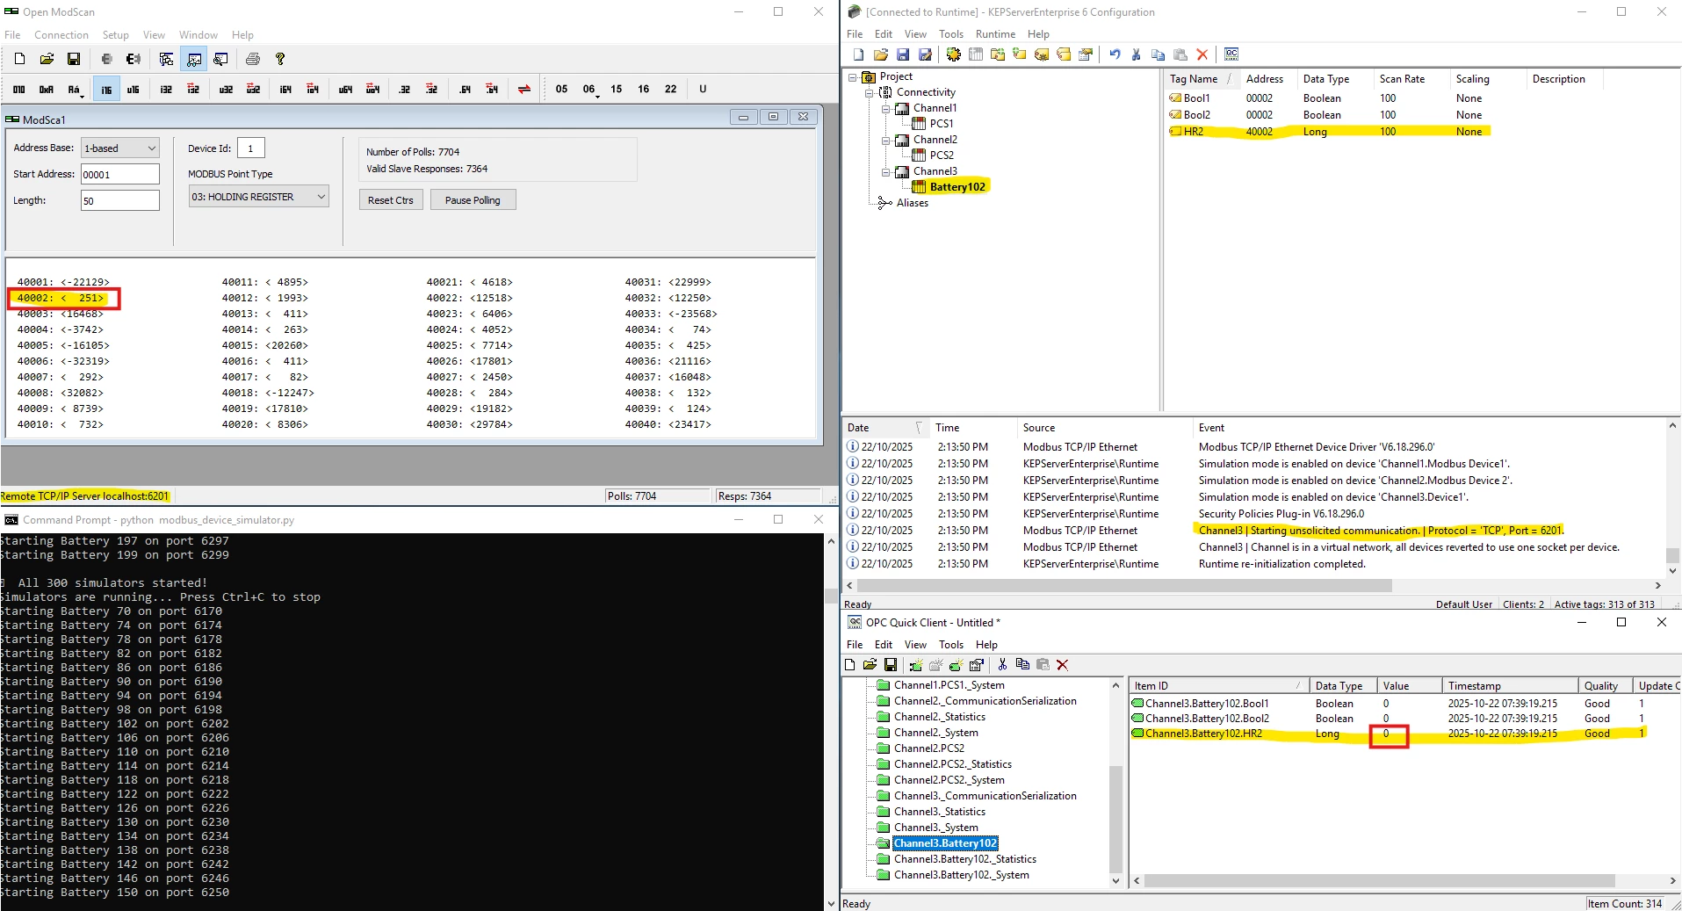Switch ModScan display to u64 unsigned format
The height and width of the screenshot is (911, 1682).
tap(345, 89)
